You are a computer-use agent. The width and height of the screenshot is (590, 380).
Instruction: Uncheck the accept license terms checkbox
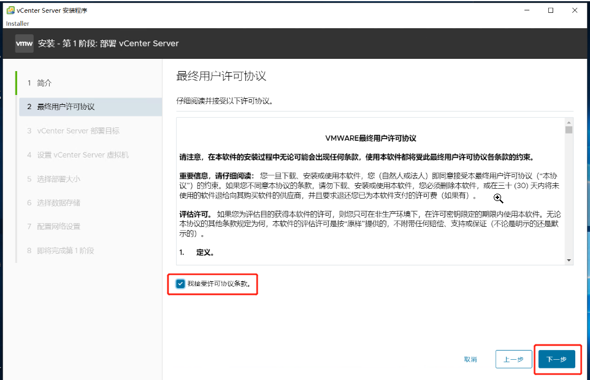coord(180,284)
